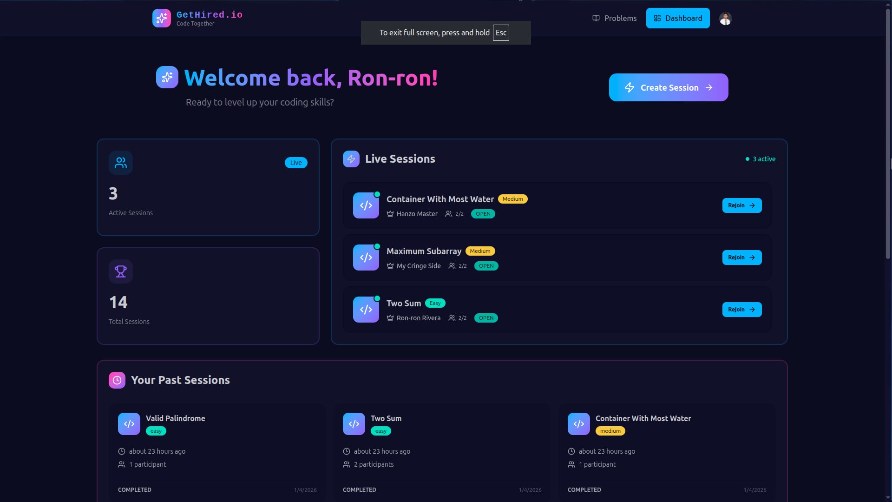Select the Dashboard navigation item
The height and width of the screenshot is (502, 892).
point(677,18)
